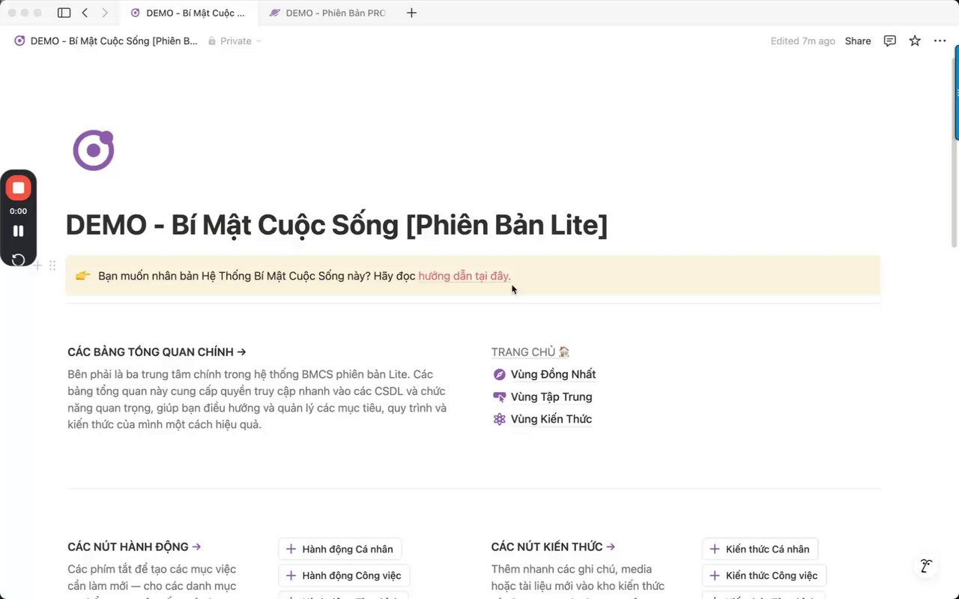Open the Vùng Tập Trung page link
This screenshot has height=599, width=959.
tap(551, 397)
